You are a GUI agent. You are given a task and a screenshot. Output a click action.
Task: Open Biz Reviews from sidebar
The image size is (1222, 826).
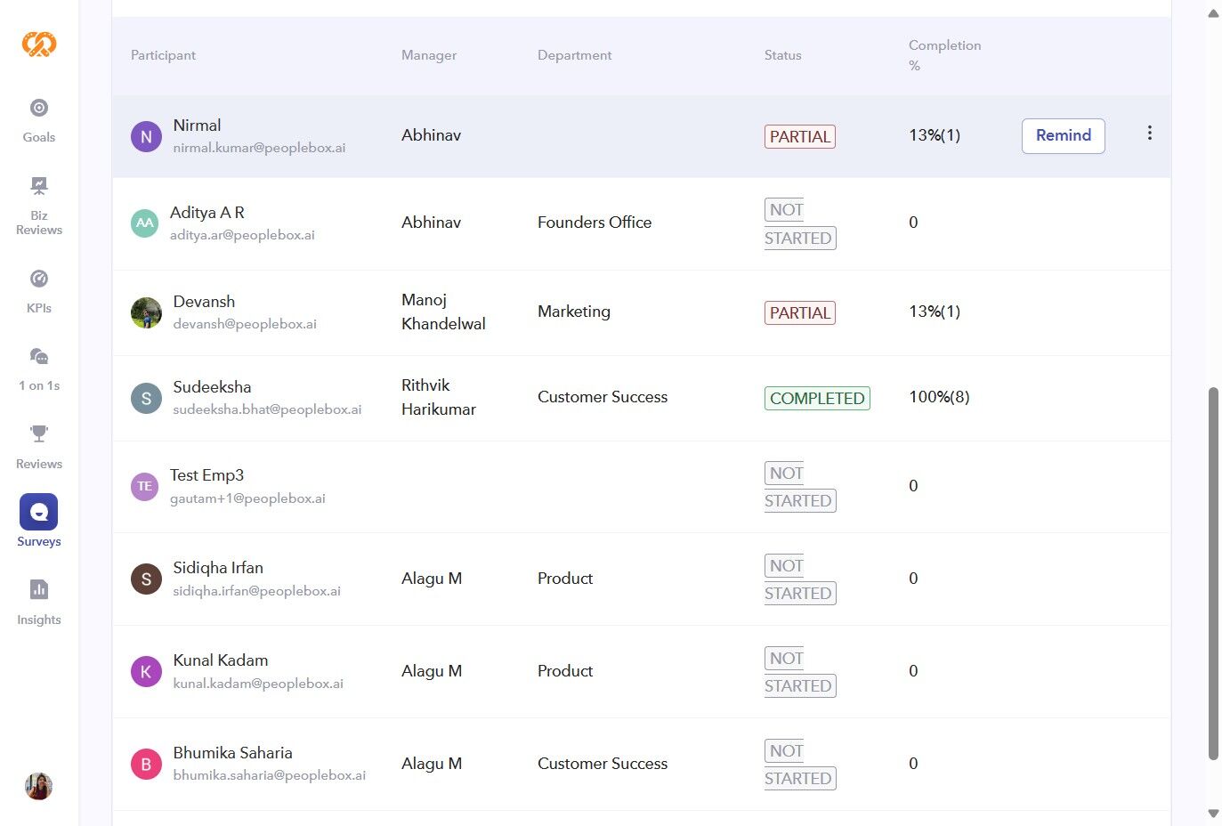pos(39,186)
